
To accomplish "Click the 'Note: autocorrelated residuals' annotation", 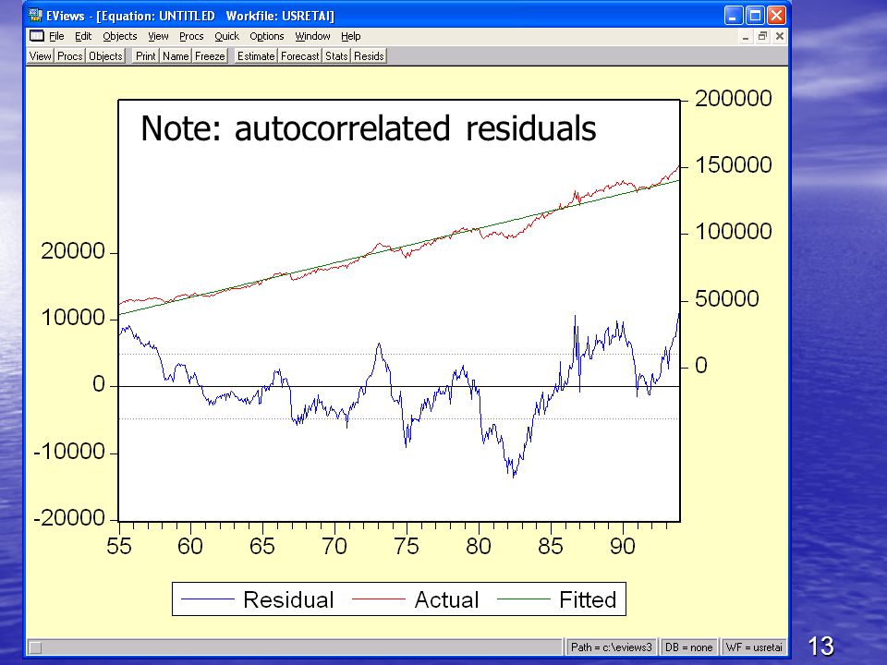I will pyautogui.click(x=369, y=128).
